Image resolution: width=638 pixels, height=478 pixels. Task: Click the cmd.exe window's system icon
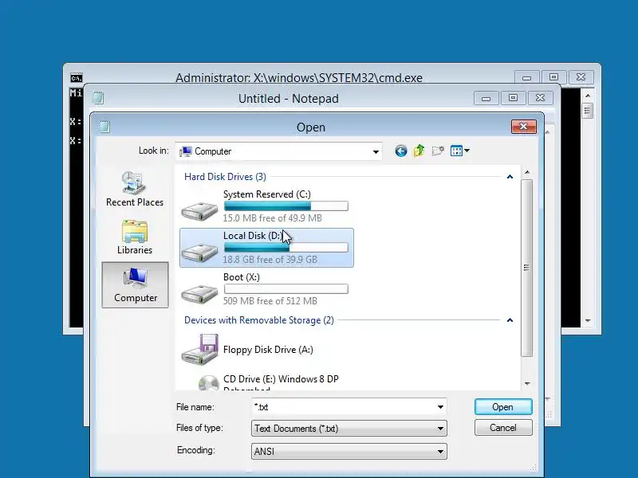[x=76, y=77]
